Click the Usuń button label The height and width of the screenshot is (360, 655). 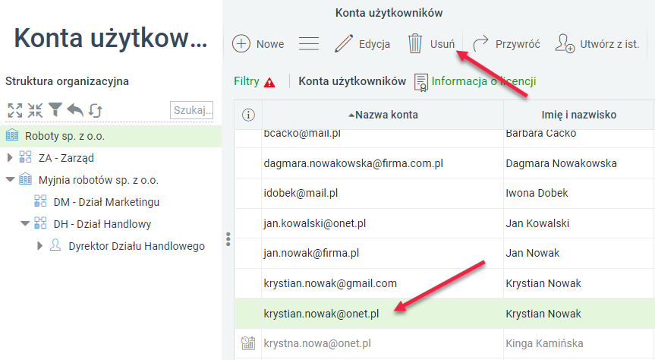442,44
